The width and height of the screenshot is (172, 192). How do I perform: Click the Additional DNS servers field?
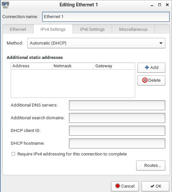pos(117,105)
